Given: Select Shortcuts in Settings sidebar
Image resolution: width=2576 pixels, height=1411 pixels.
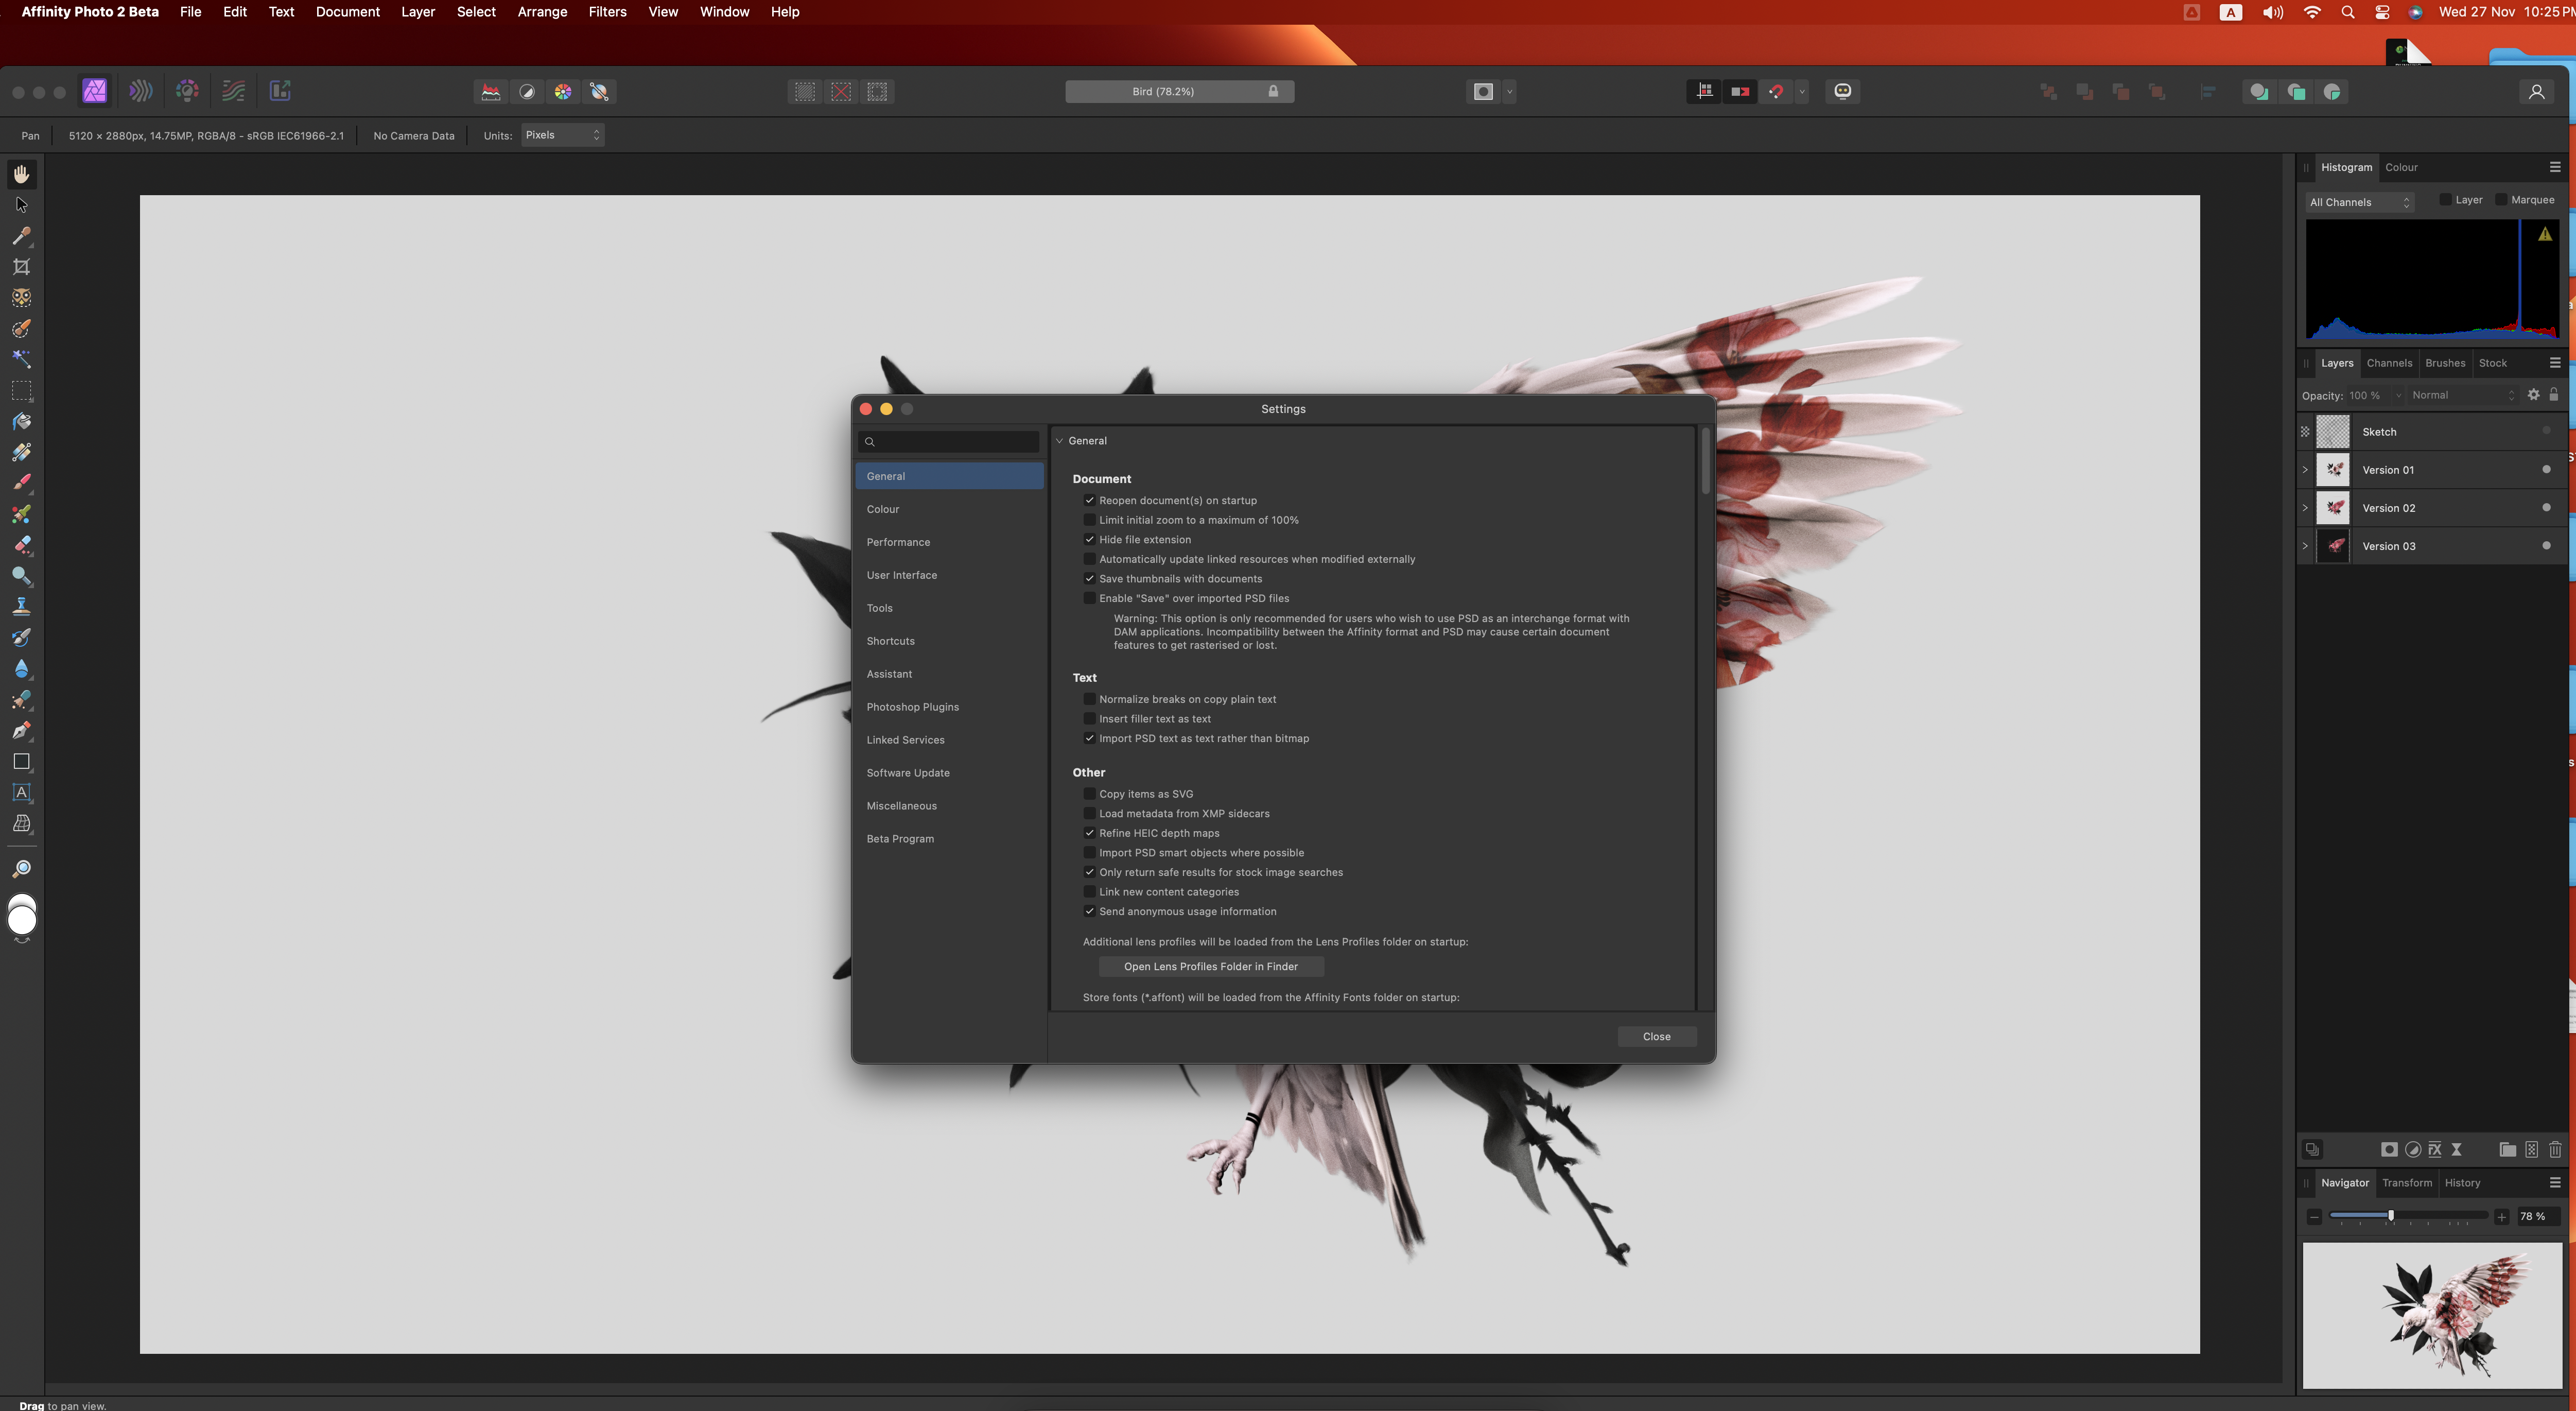Looking at the screenshot, I should coord(949,641).
